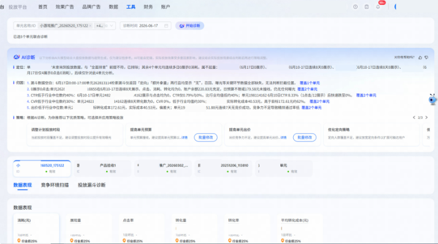Open the 工具 menu

click(131, 7)
